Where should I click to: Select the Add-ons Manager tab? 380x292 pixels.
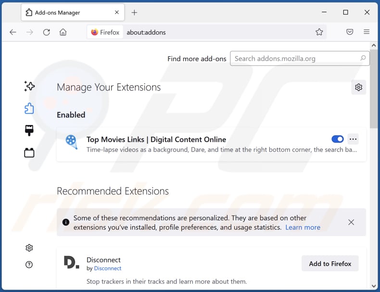coord(73,13)
